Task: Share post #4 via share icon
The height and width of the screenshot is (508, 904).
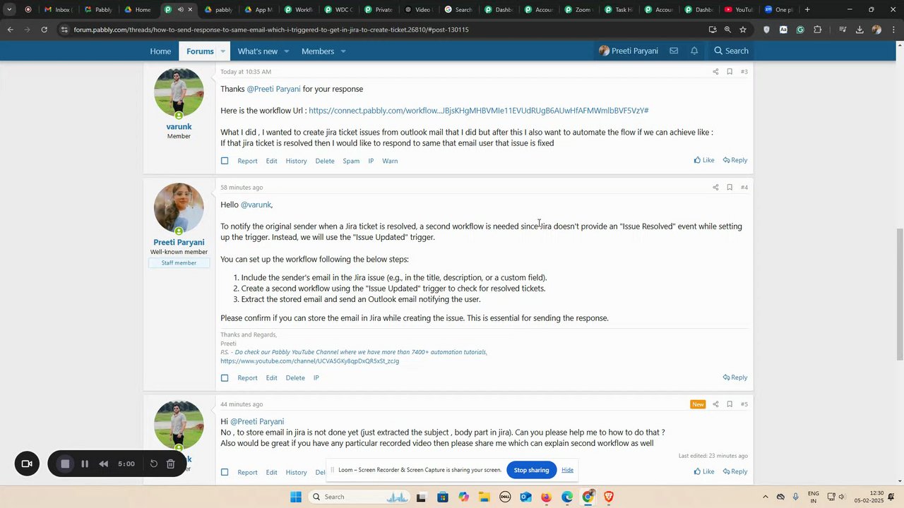Action: point(715,188)
